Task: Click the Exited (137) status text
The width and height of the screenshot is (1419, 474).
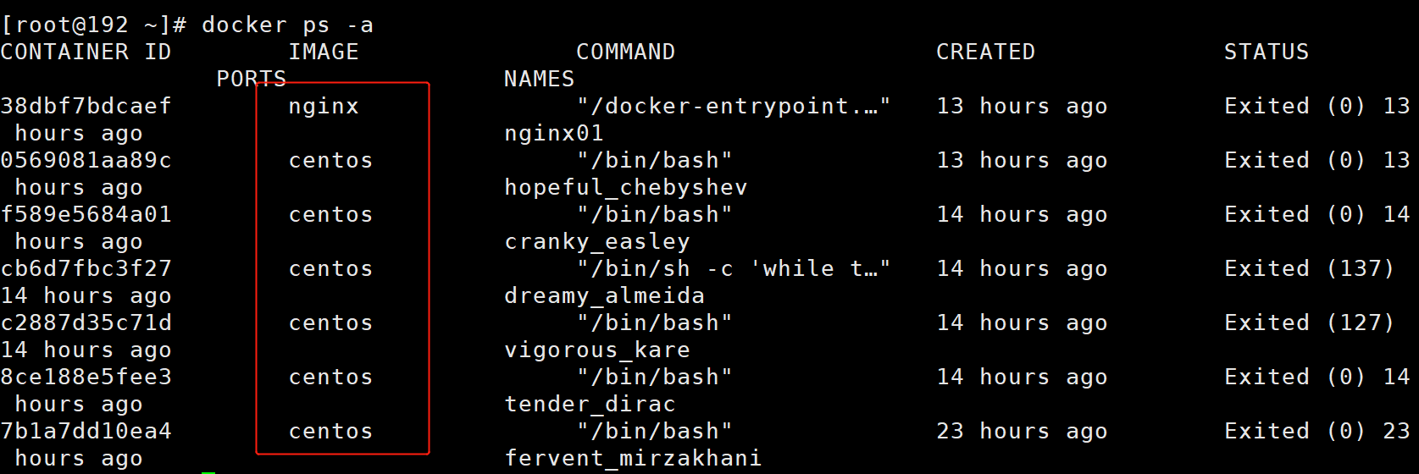Action: pyautogui.click(x=1309, y=268)
